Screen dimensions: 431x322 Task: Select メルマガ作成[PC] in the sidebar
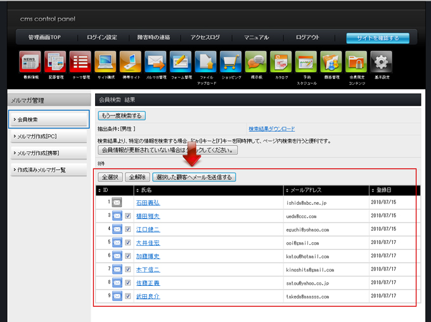coord(49,136)
